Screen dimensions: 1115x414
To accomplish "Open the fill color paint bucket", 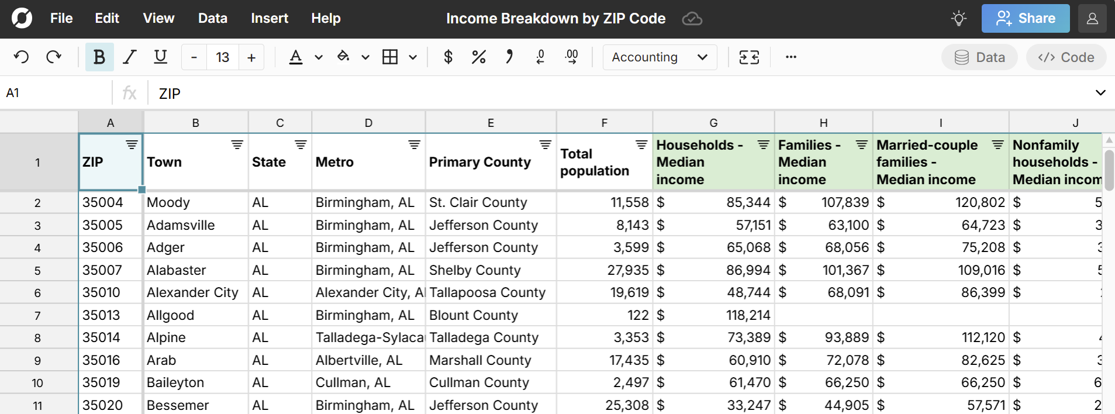I will point(343,57).
